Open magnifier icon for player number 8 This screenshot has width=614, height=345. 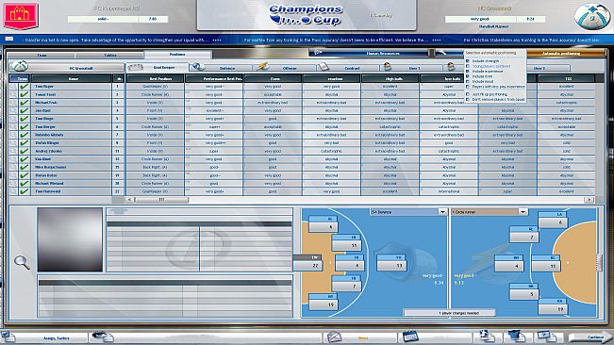pyautogui.click(x=13, y=142)
